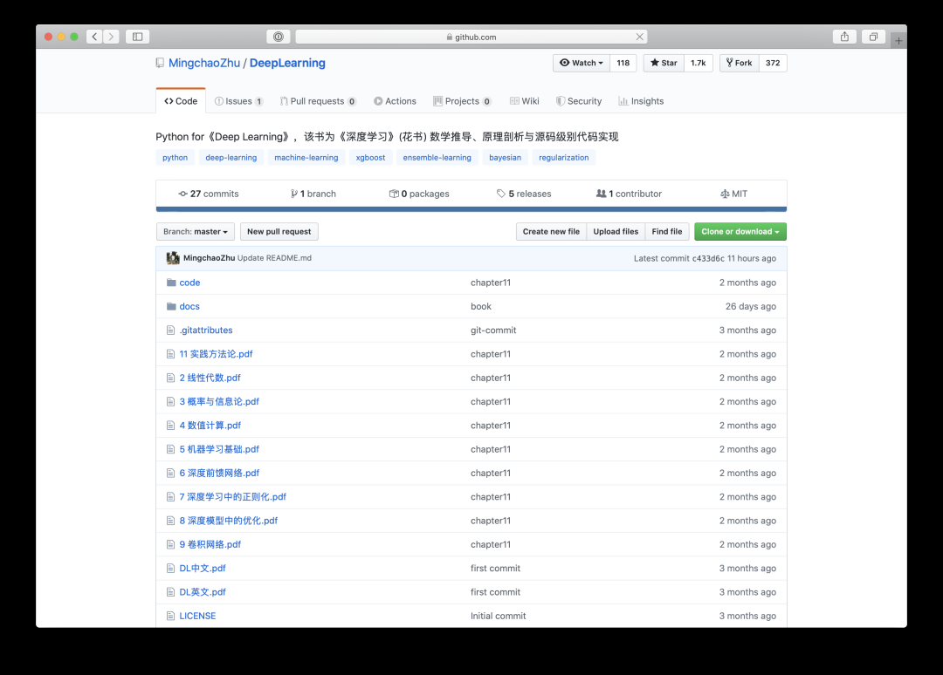The height and width of the screenshot is (675, 943).
Task: Click the people icon beside 1 contributor
Action: click(601, 194)
